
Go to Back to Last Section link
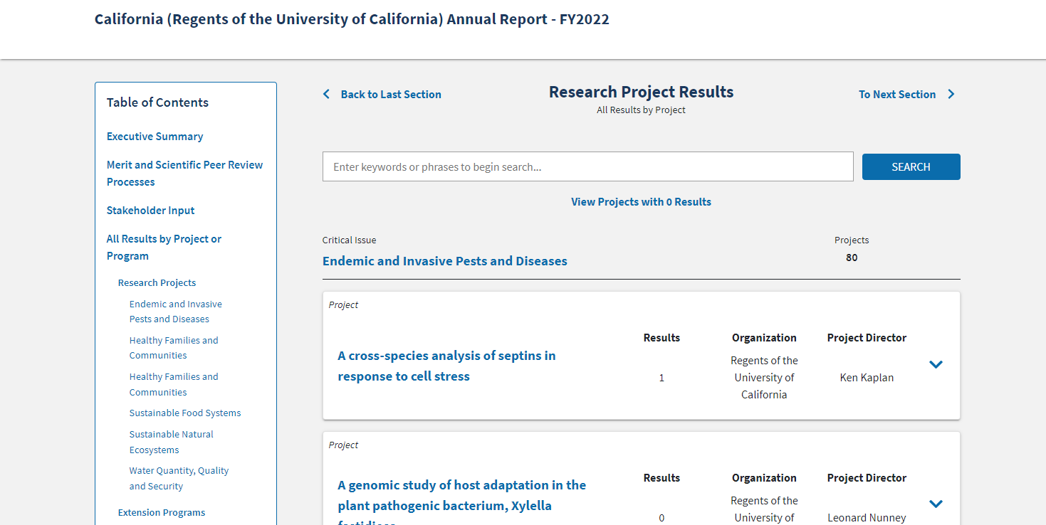point(391,94)
